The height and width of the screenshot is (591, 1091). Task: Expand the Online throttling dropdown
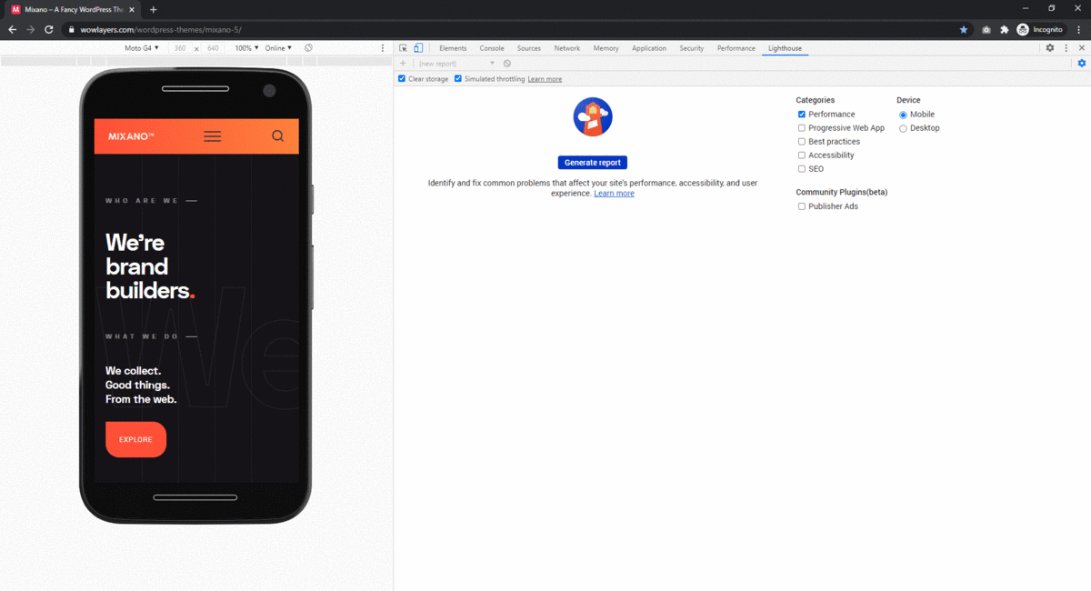(278, 48)
